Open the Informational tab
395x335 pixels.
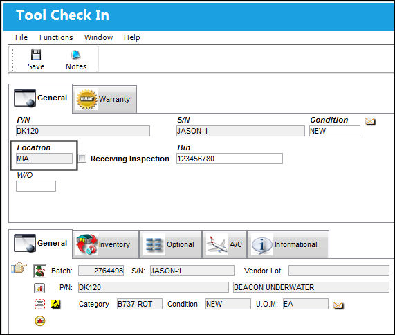point(288,244)
